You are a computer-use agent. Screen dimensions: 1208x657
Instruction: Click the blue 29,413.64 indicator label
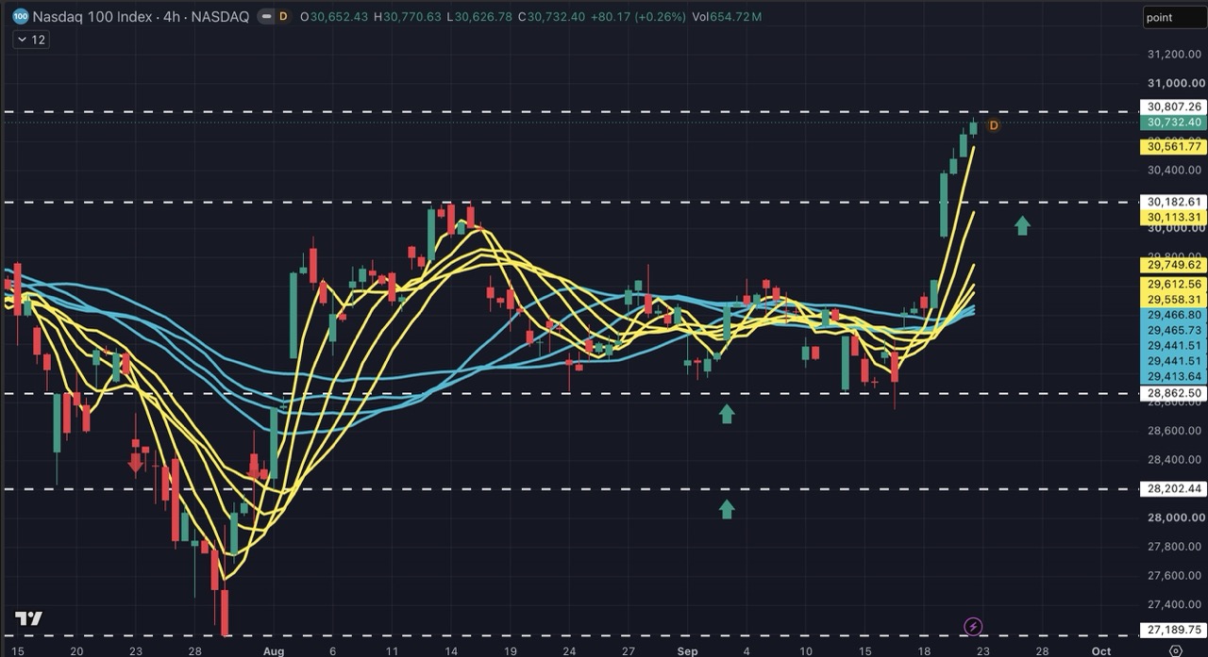click(1173, 377)
